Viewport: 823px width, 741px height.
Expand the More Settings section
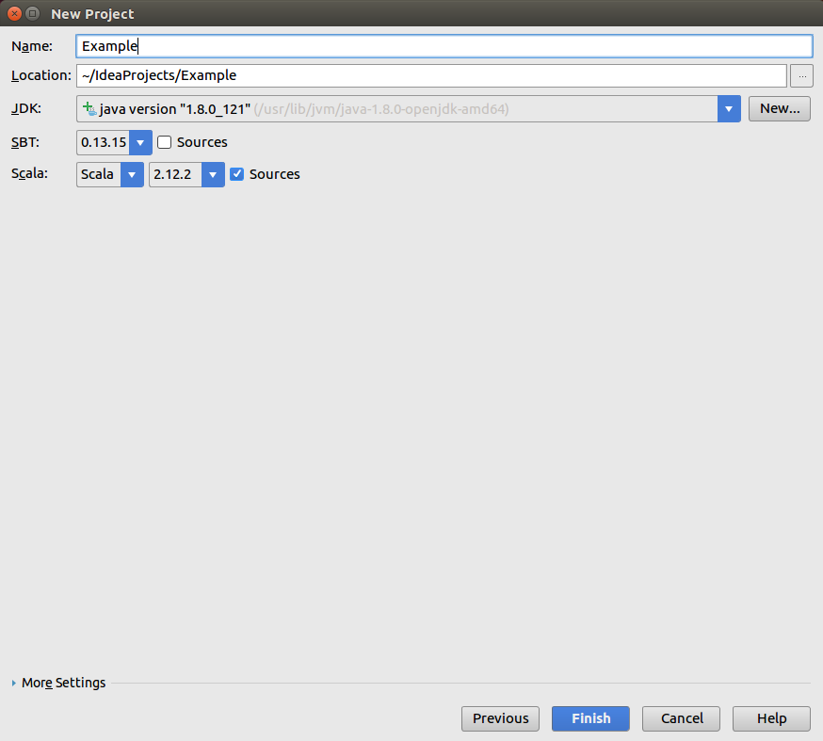click(x=13, y=683)
